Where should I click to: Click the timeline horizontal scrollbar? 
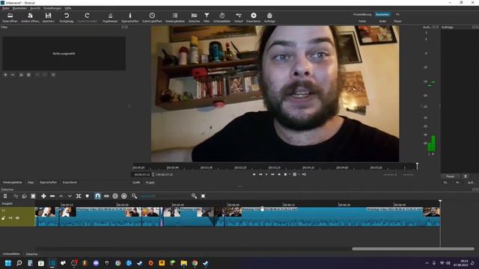412,249
